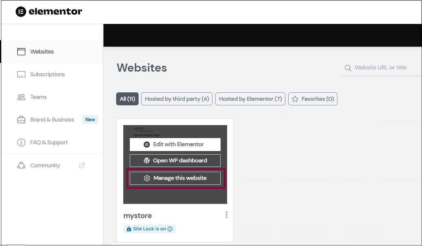Click Manage this website button
This screenshot has height=246, width=422.
[175, 178]
